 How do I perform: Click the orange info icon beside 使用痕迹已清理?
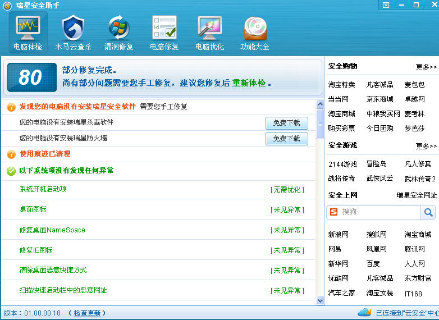pos(11,154)
